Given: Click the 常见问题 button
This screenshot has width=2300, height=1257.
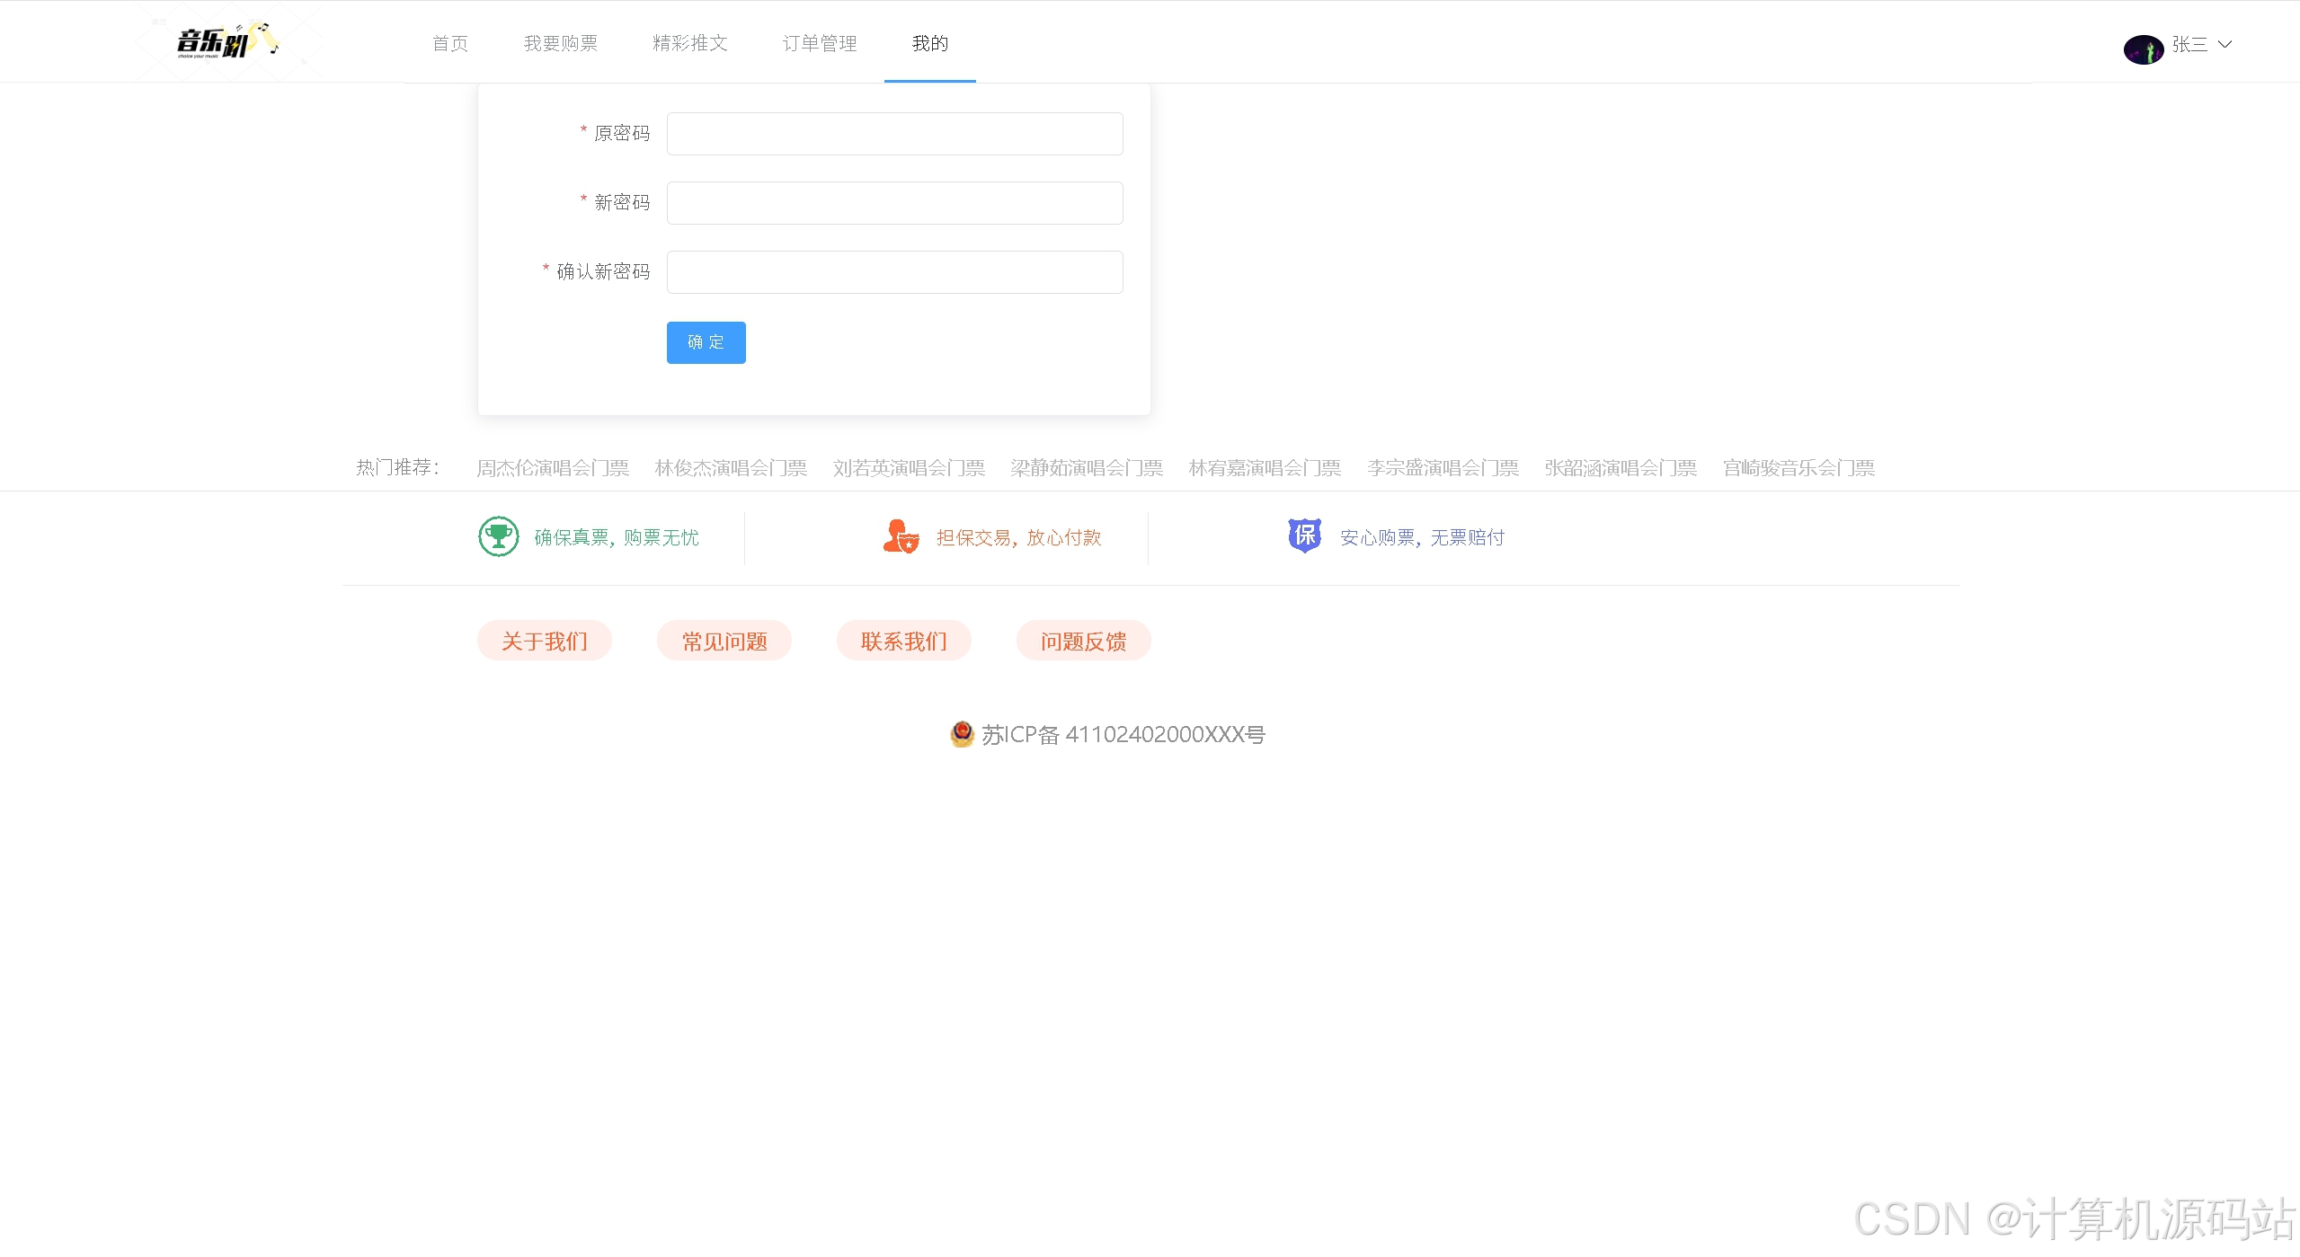Looking at the screenshot, I should 724,641.
